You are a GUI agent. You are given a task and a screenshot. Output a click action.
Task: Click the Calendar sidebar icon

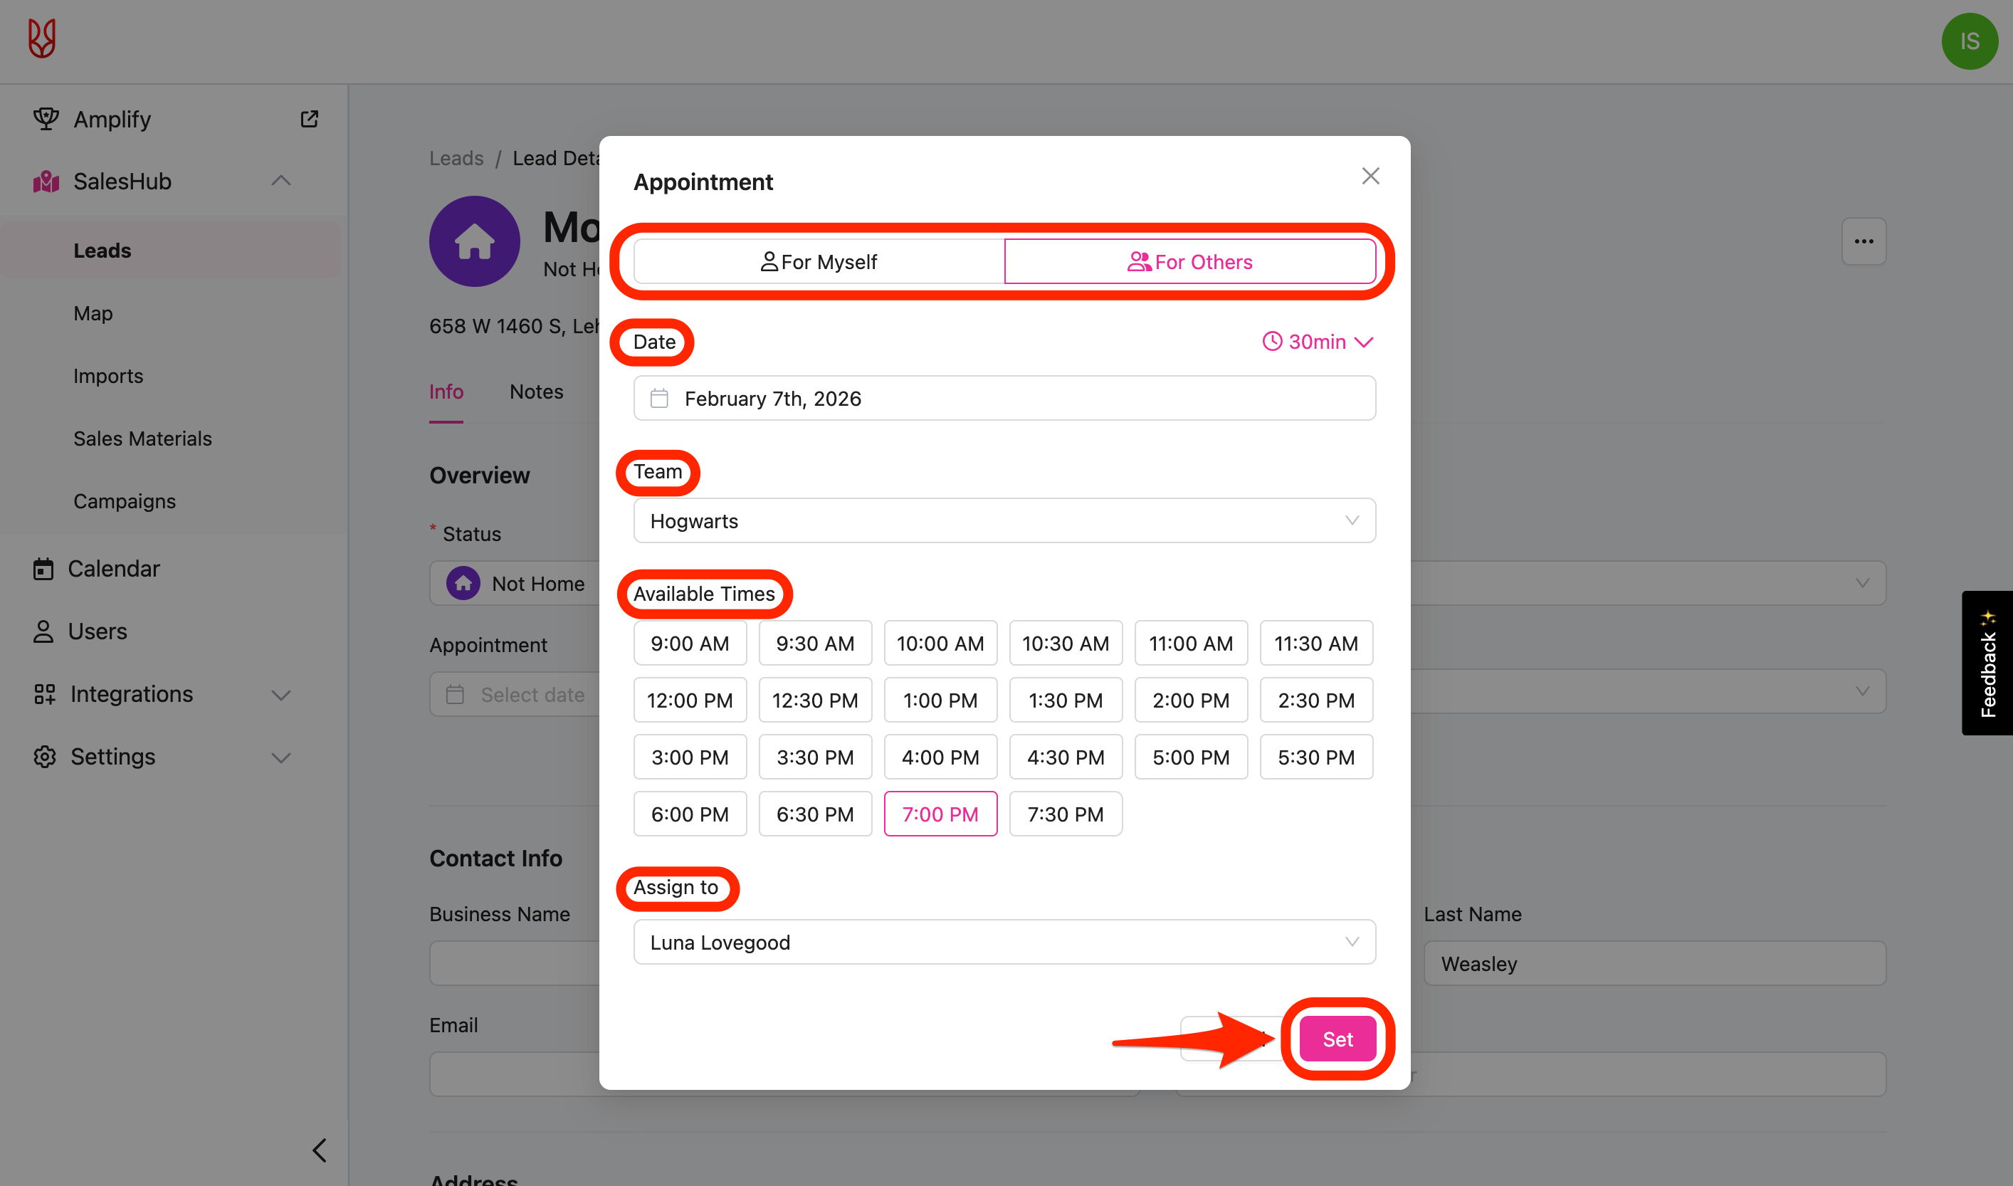click(x=43, y=569)
